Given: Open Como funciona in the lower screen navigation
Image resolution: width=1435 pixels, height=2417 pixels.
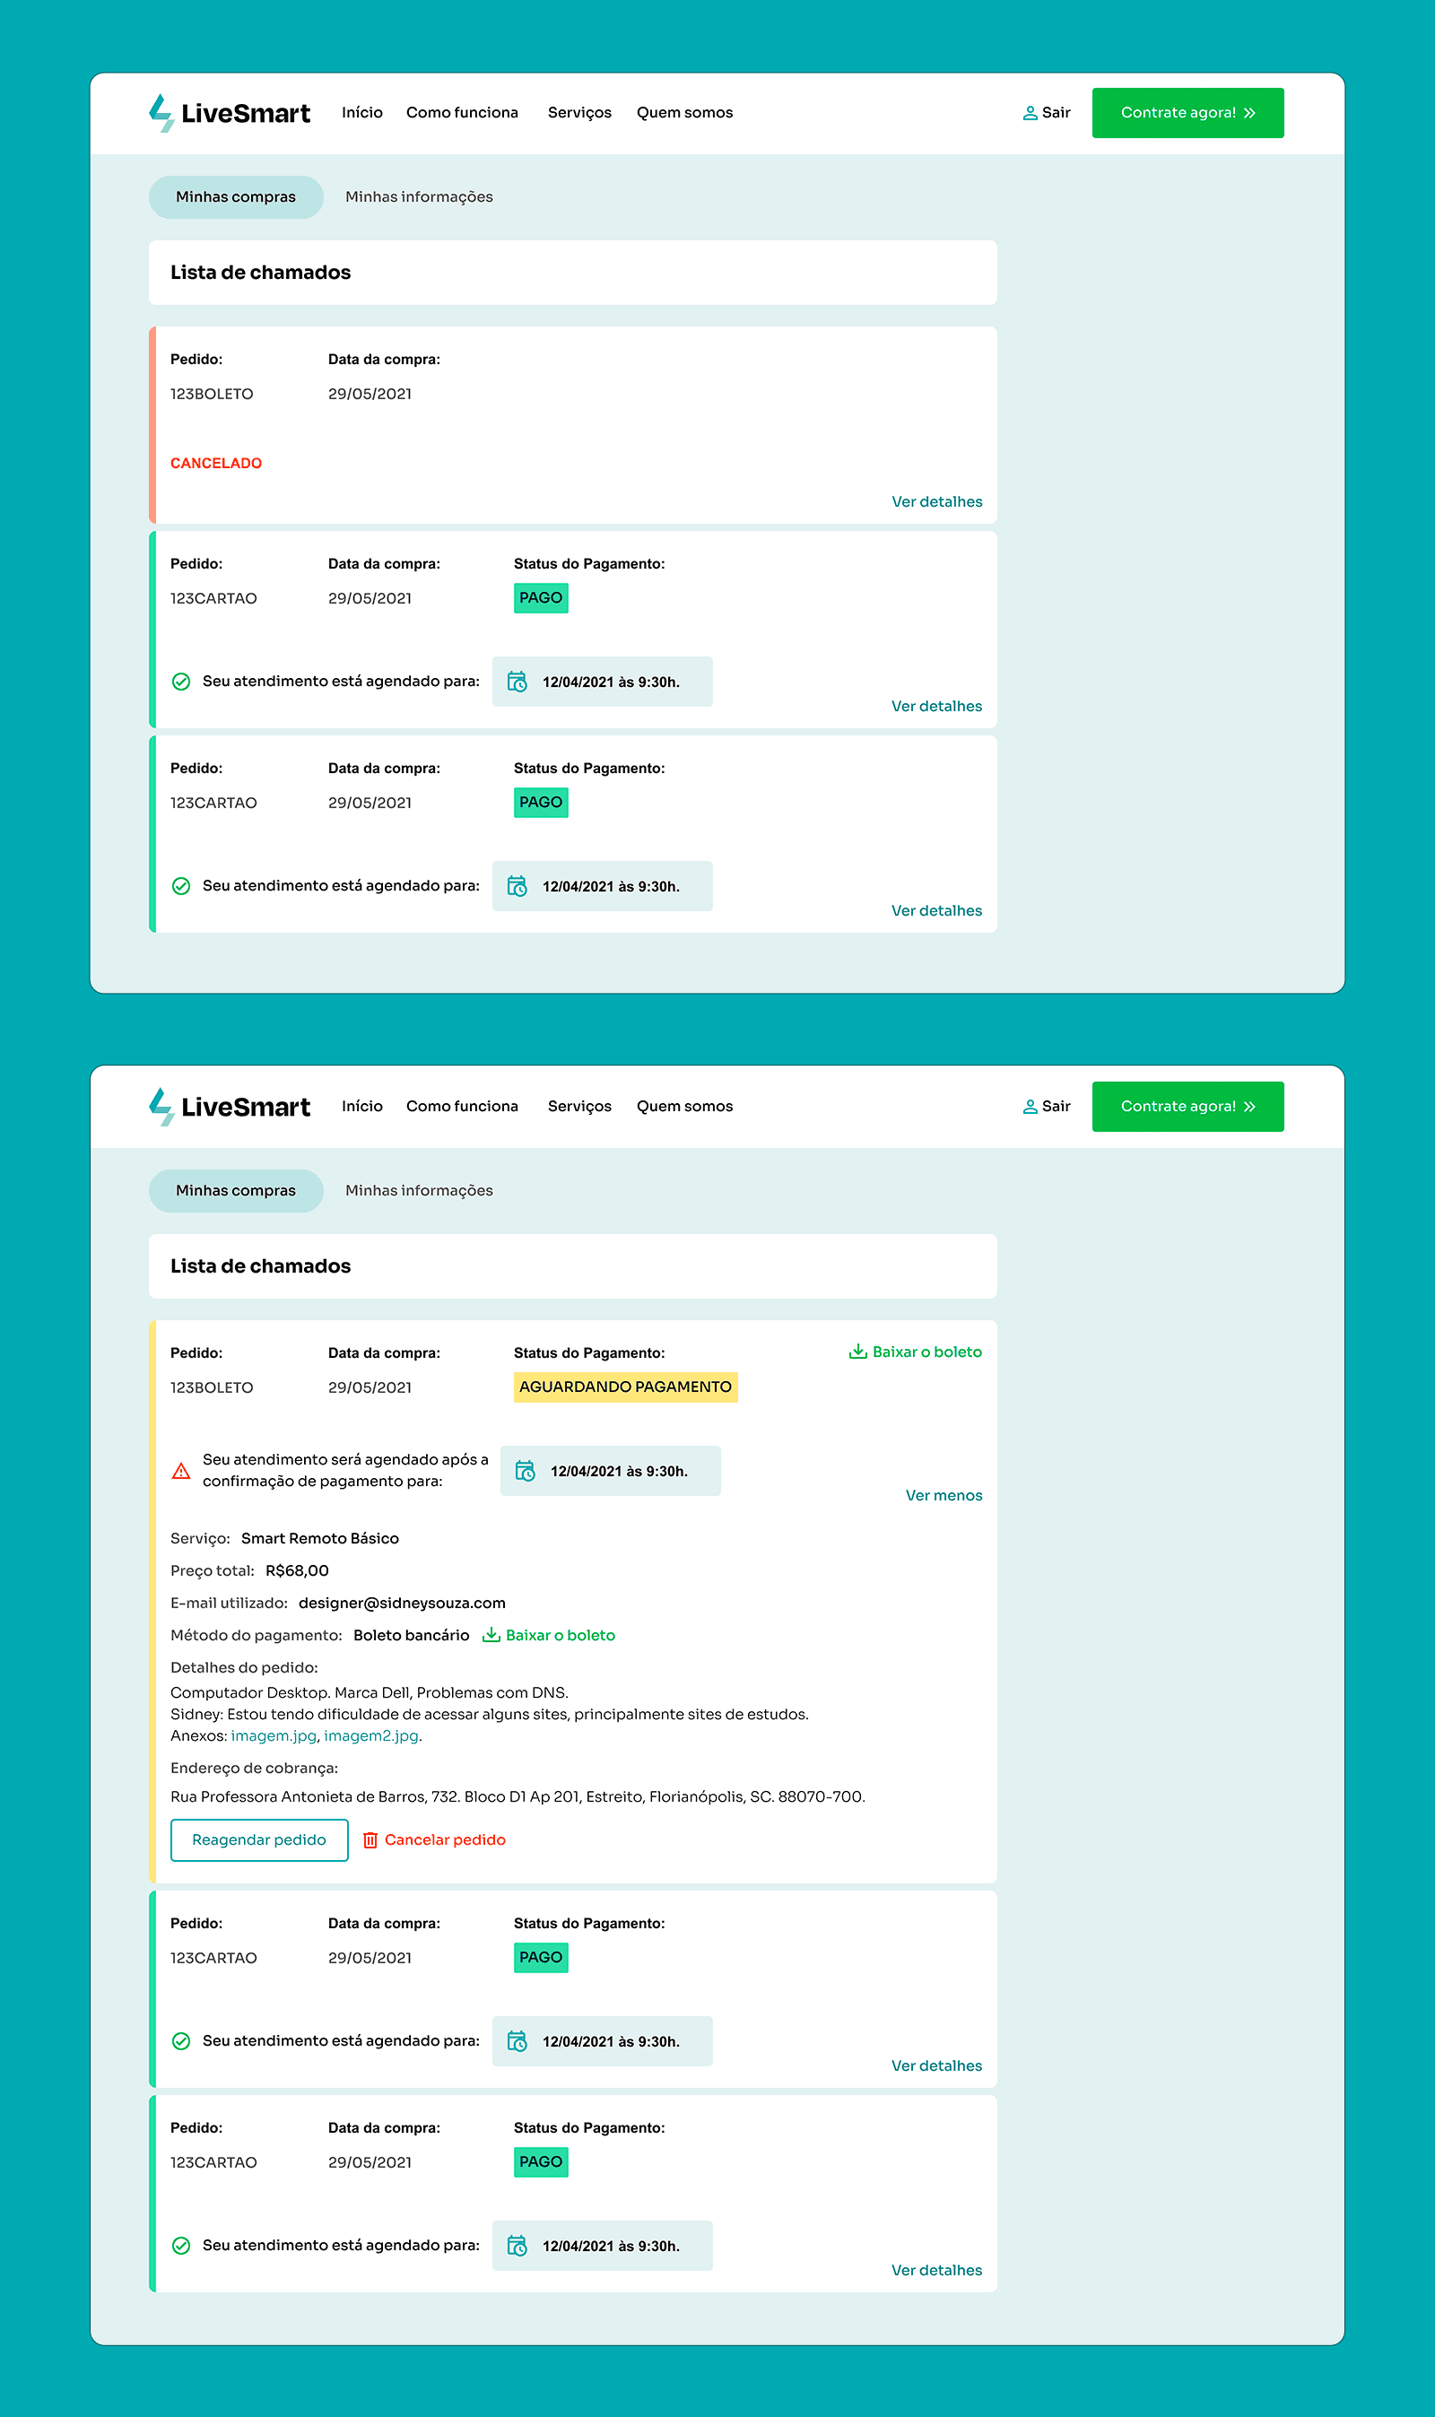Looking at the screenshot, I should point(462,1106).
